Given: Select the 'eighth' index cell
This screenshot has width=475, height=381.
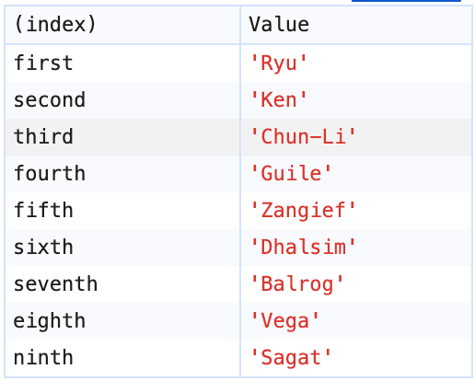Looking at the screenshot, I should pyautogui.click(x=122, y=321).
